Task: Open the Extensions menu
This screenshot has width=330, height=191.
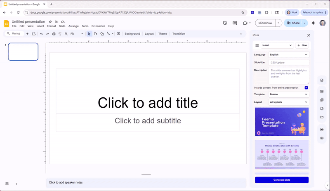Action: (x=98, y=26)
